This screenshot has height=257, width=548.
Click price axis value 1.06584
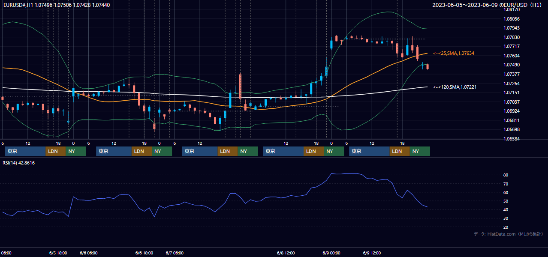(x=512, y=139)
